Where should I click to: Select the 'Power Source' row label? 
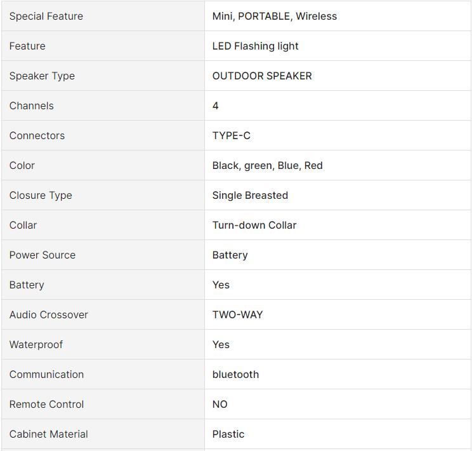43,255
